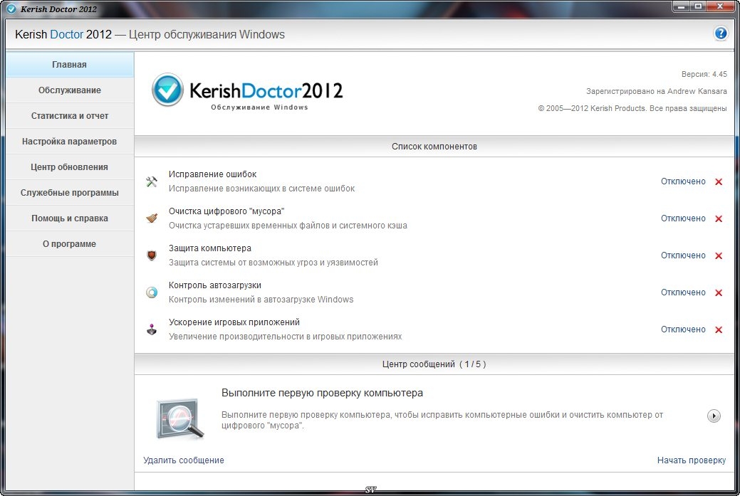Toggle the red X beside Контроль автозагрузки

(x=719, y=293)
